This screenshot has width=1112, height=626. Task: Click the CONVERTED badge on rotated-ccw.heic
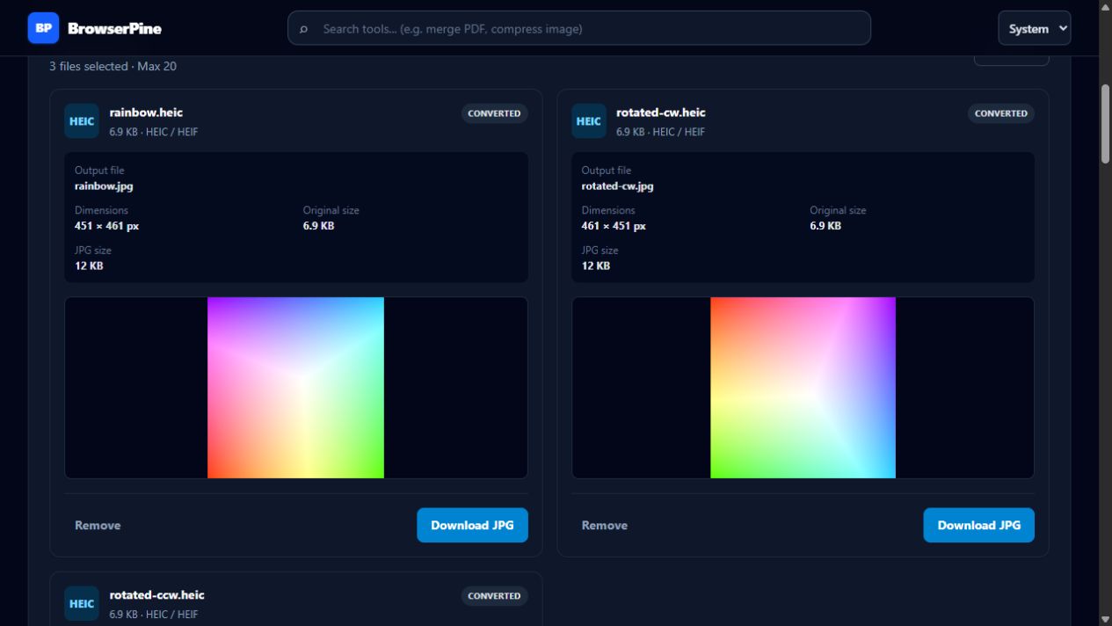[x=494, y=596]
